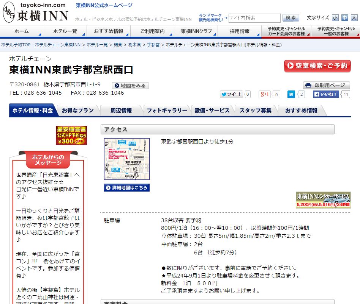Open 予約変更・キャンセル 一般のお客様
Screen dimensions: 360x304
pos(336,31)
